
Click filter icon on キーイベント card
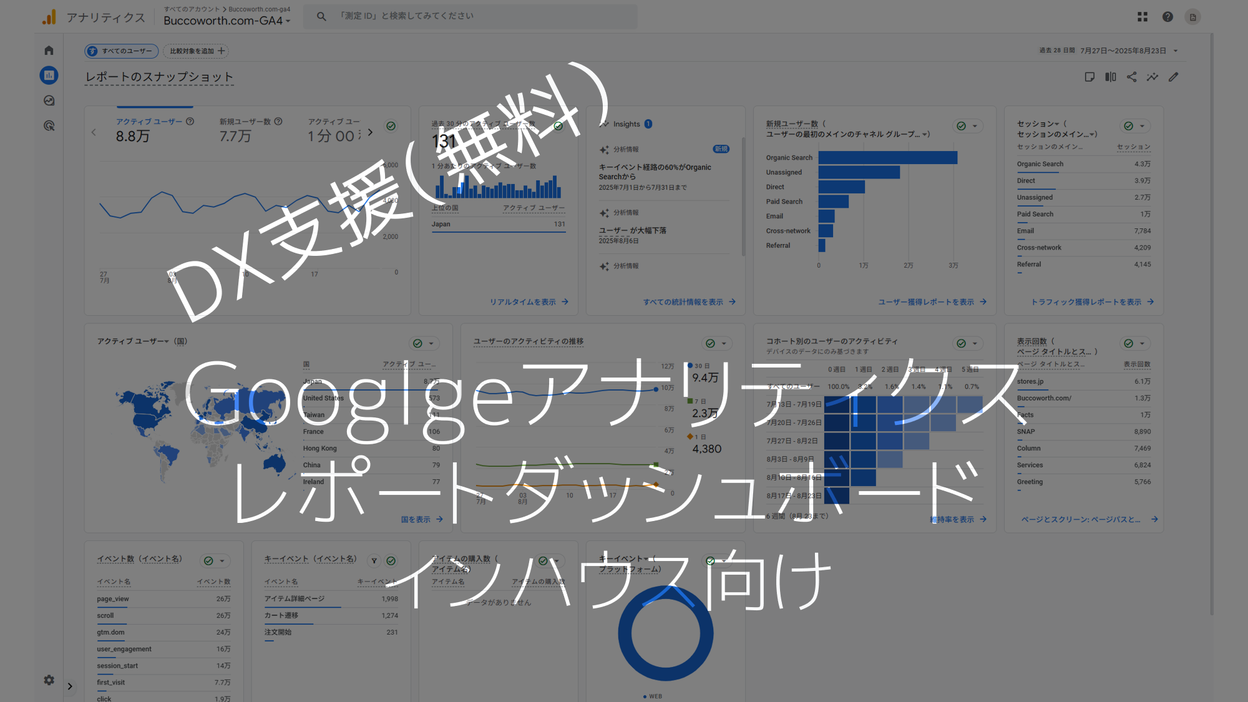[374, 561]
